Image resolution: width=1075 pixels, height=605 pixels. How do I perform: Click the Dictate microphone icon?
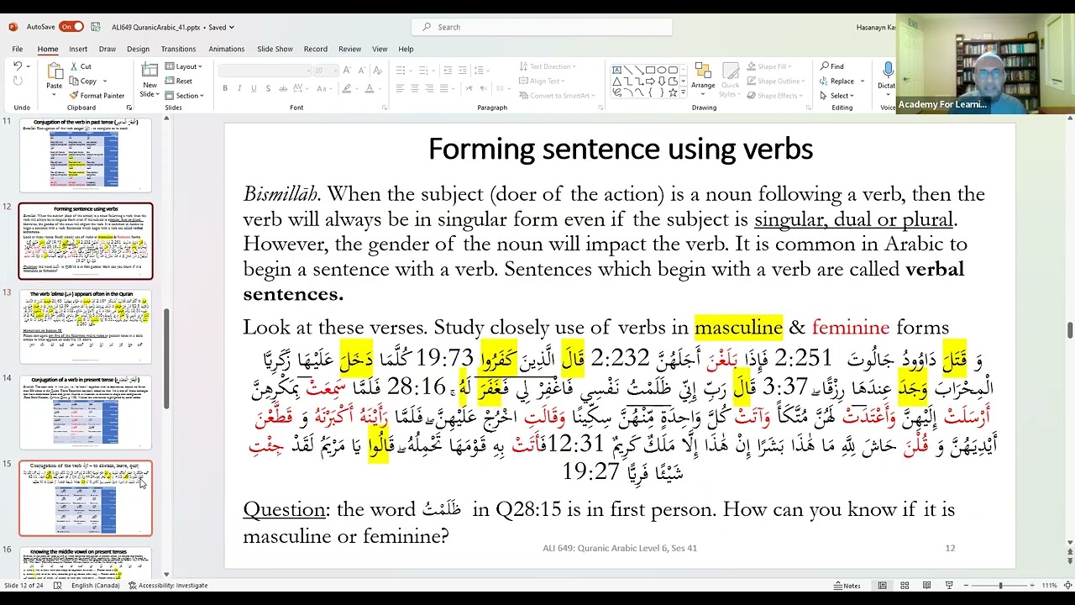888,70
